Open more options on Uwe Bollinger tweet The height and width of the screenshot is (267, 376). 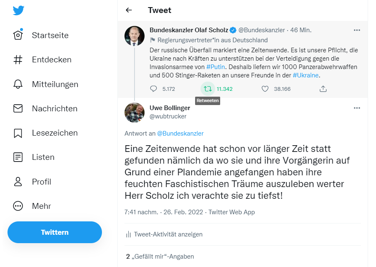point(357,108)
